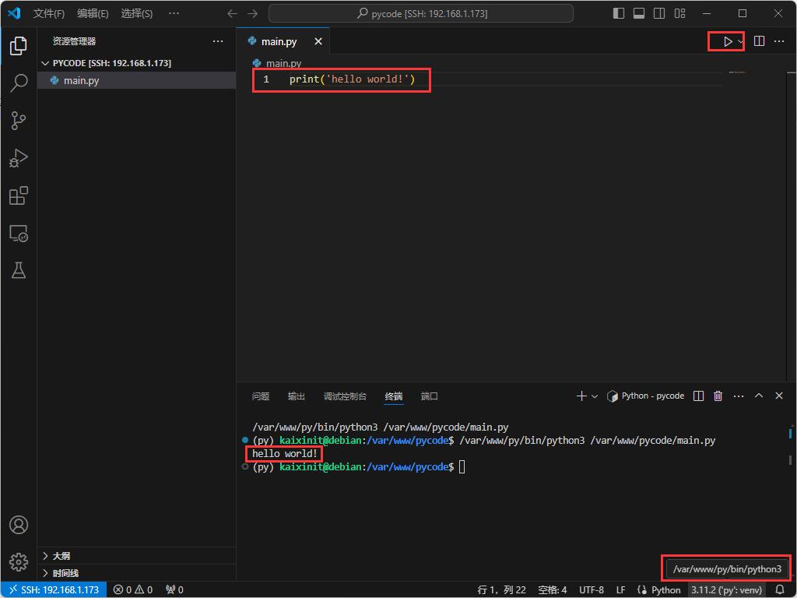Image resolution: width=797 pixels, height=598 pixels.
Task: Toggle the bottom panel layout button
Action: tap(639, 13)
